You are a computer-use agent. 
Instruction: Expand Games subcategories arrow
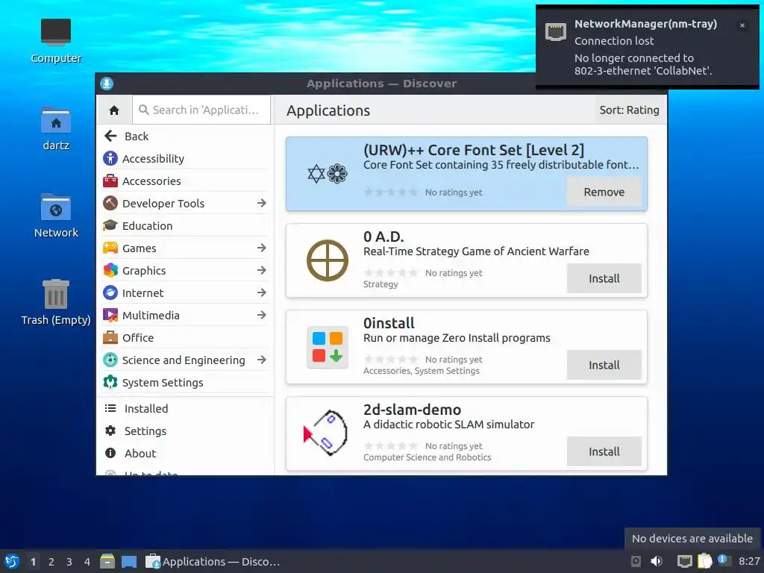(x=262, y=248)
